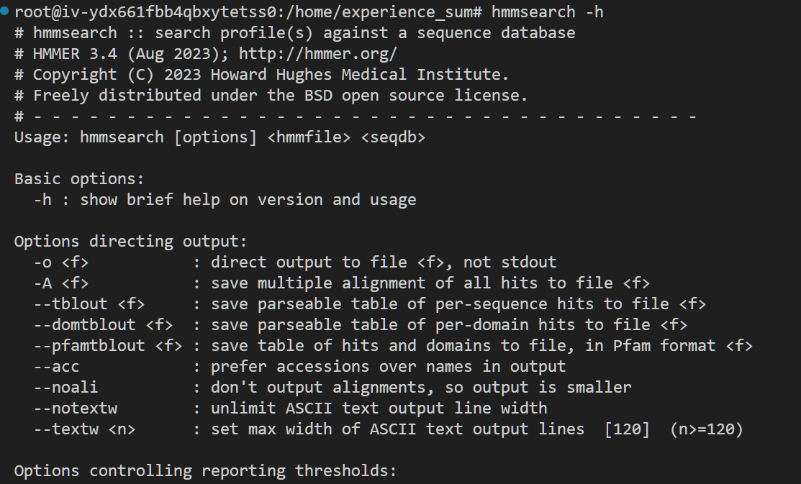Click the Howard Hughes Medical Institute copyright line
The width and height of the screenshot is (801, 484).
tap(261, 75)
